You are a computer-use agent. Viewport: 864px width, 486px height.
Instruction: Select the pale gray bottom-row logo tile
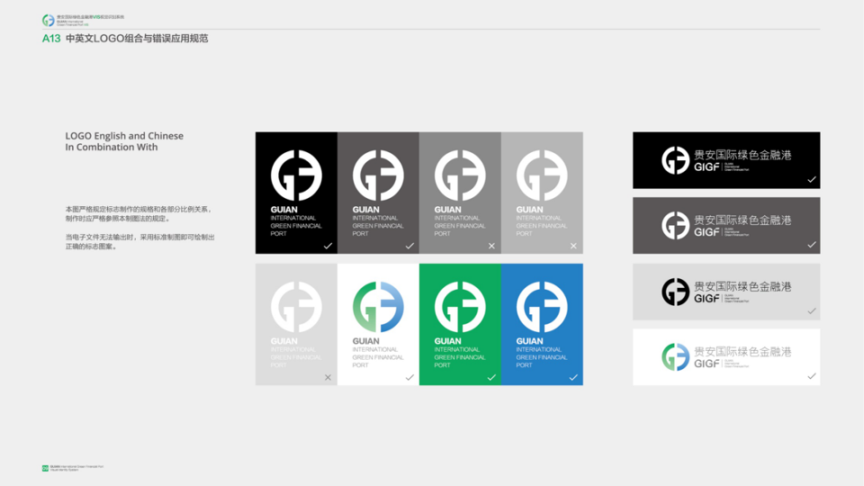[296, 324]
